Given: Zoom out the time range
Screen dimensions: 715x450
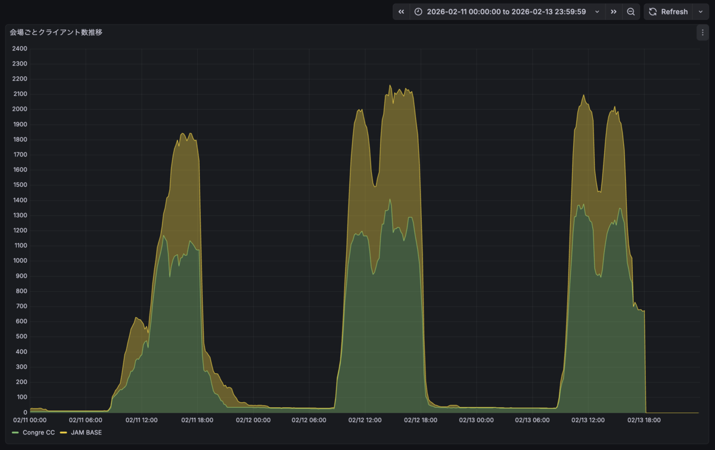Looking at the screenshot, I should click(x=631, y=12).
